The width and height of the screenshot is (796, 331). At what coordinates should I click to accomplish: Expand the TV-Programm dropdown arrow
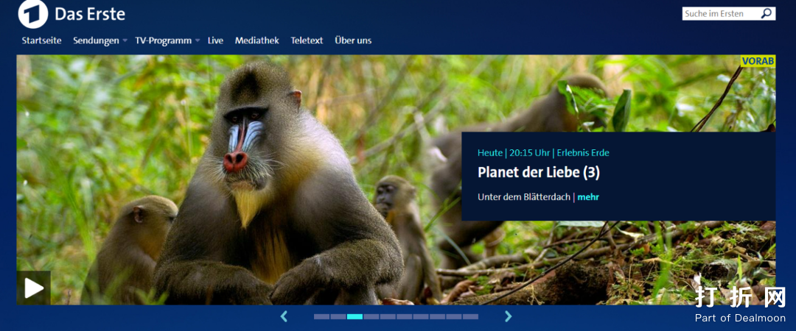(x=198, y=41)
